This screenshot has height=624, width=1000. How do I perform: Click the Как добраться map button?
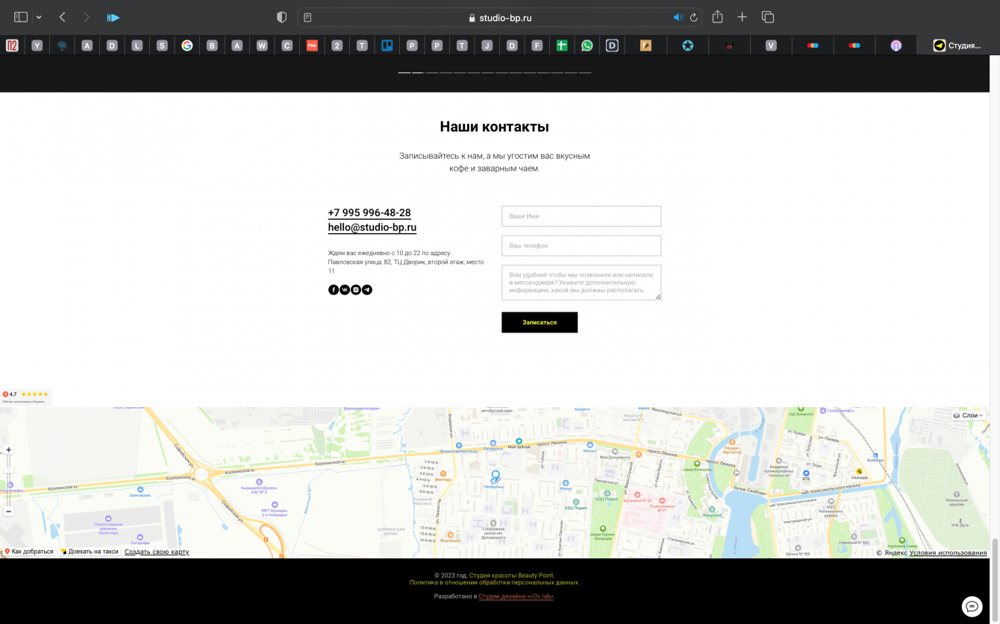click(x=28, y=552)
